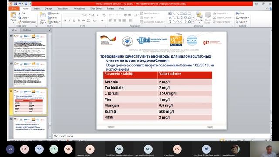This screenshot has height=157, width=279.
Task: Click Convert to SmartArt
Action: tap(152, 22)
